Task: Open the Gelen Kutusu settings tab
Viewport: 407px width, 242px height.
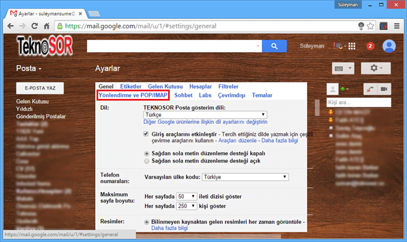Action: click(x=165, y=87)
